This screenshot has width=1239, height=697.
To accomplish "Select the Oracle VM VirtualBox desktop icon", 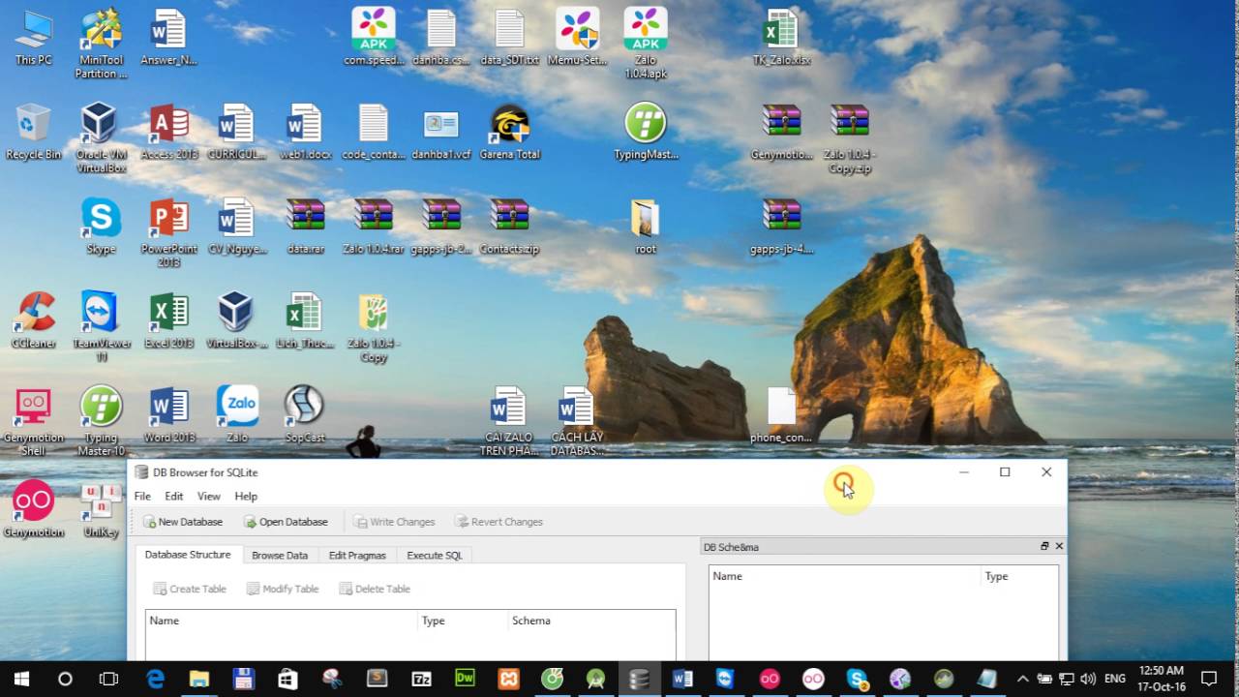I will (x=102, y=138).
